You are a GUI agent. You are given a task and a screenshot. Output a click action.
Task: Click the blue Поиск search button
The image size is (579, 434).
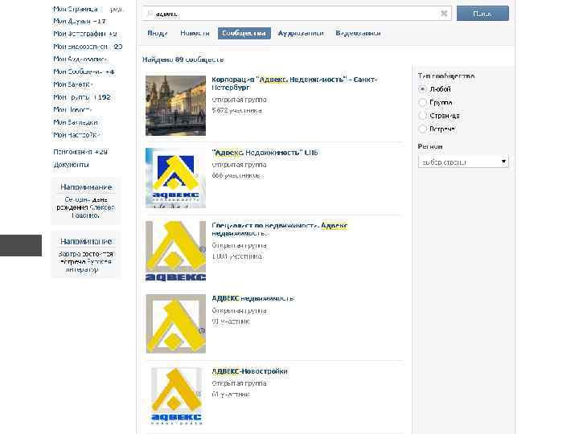pos(482,14)
